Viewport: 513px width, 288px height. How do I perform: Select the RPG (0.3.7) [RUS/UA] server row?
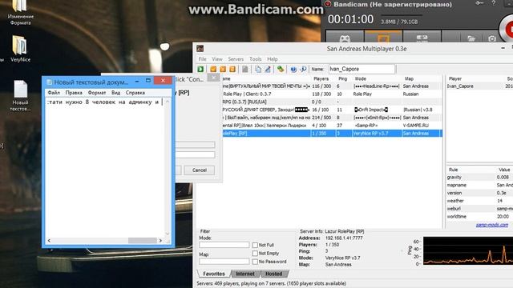(332, 102)
